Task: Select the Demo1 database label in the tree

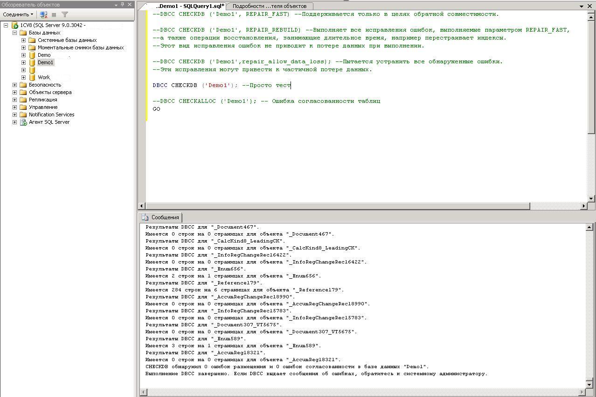Action: pos(46,62)
